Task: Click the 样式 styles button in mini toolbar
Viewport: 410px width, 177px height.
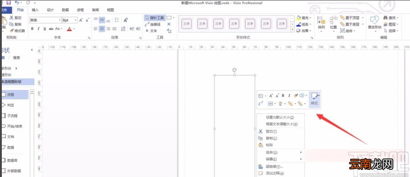Action: [315, 100]
